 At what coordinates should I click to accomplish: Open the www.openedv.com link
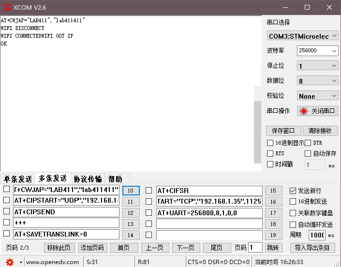[x=52, y=262]
